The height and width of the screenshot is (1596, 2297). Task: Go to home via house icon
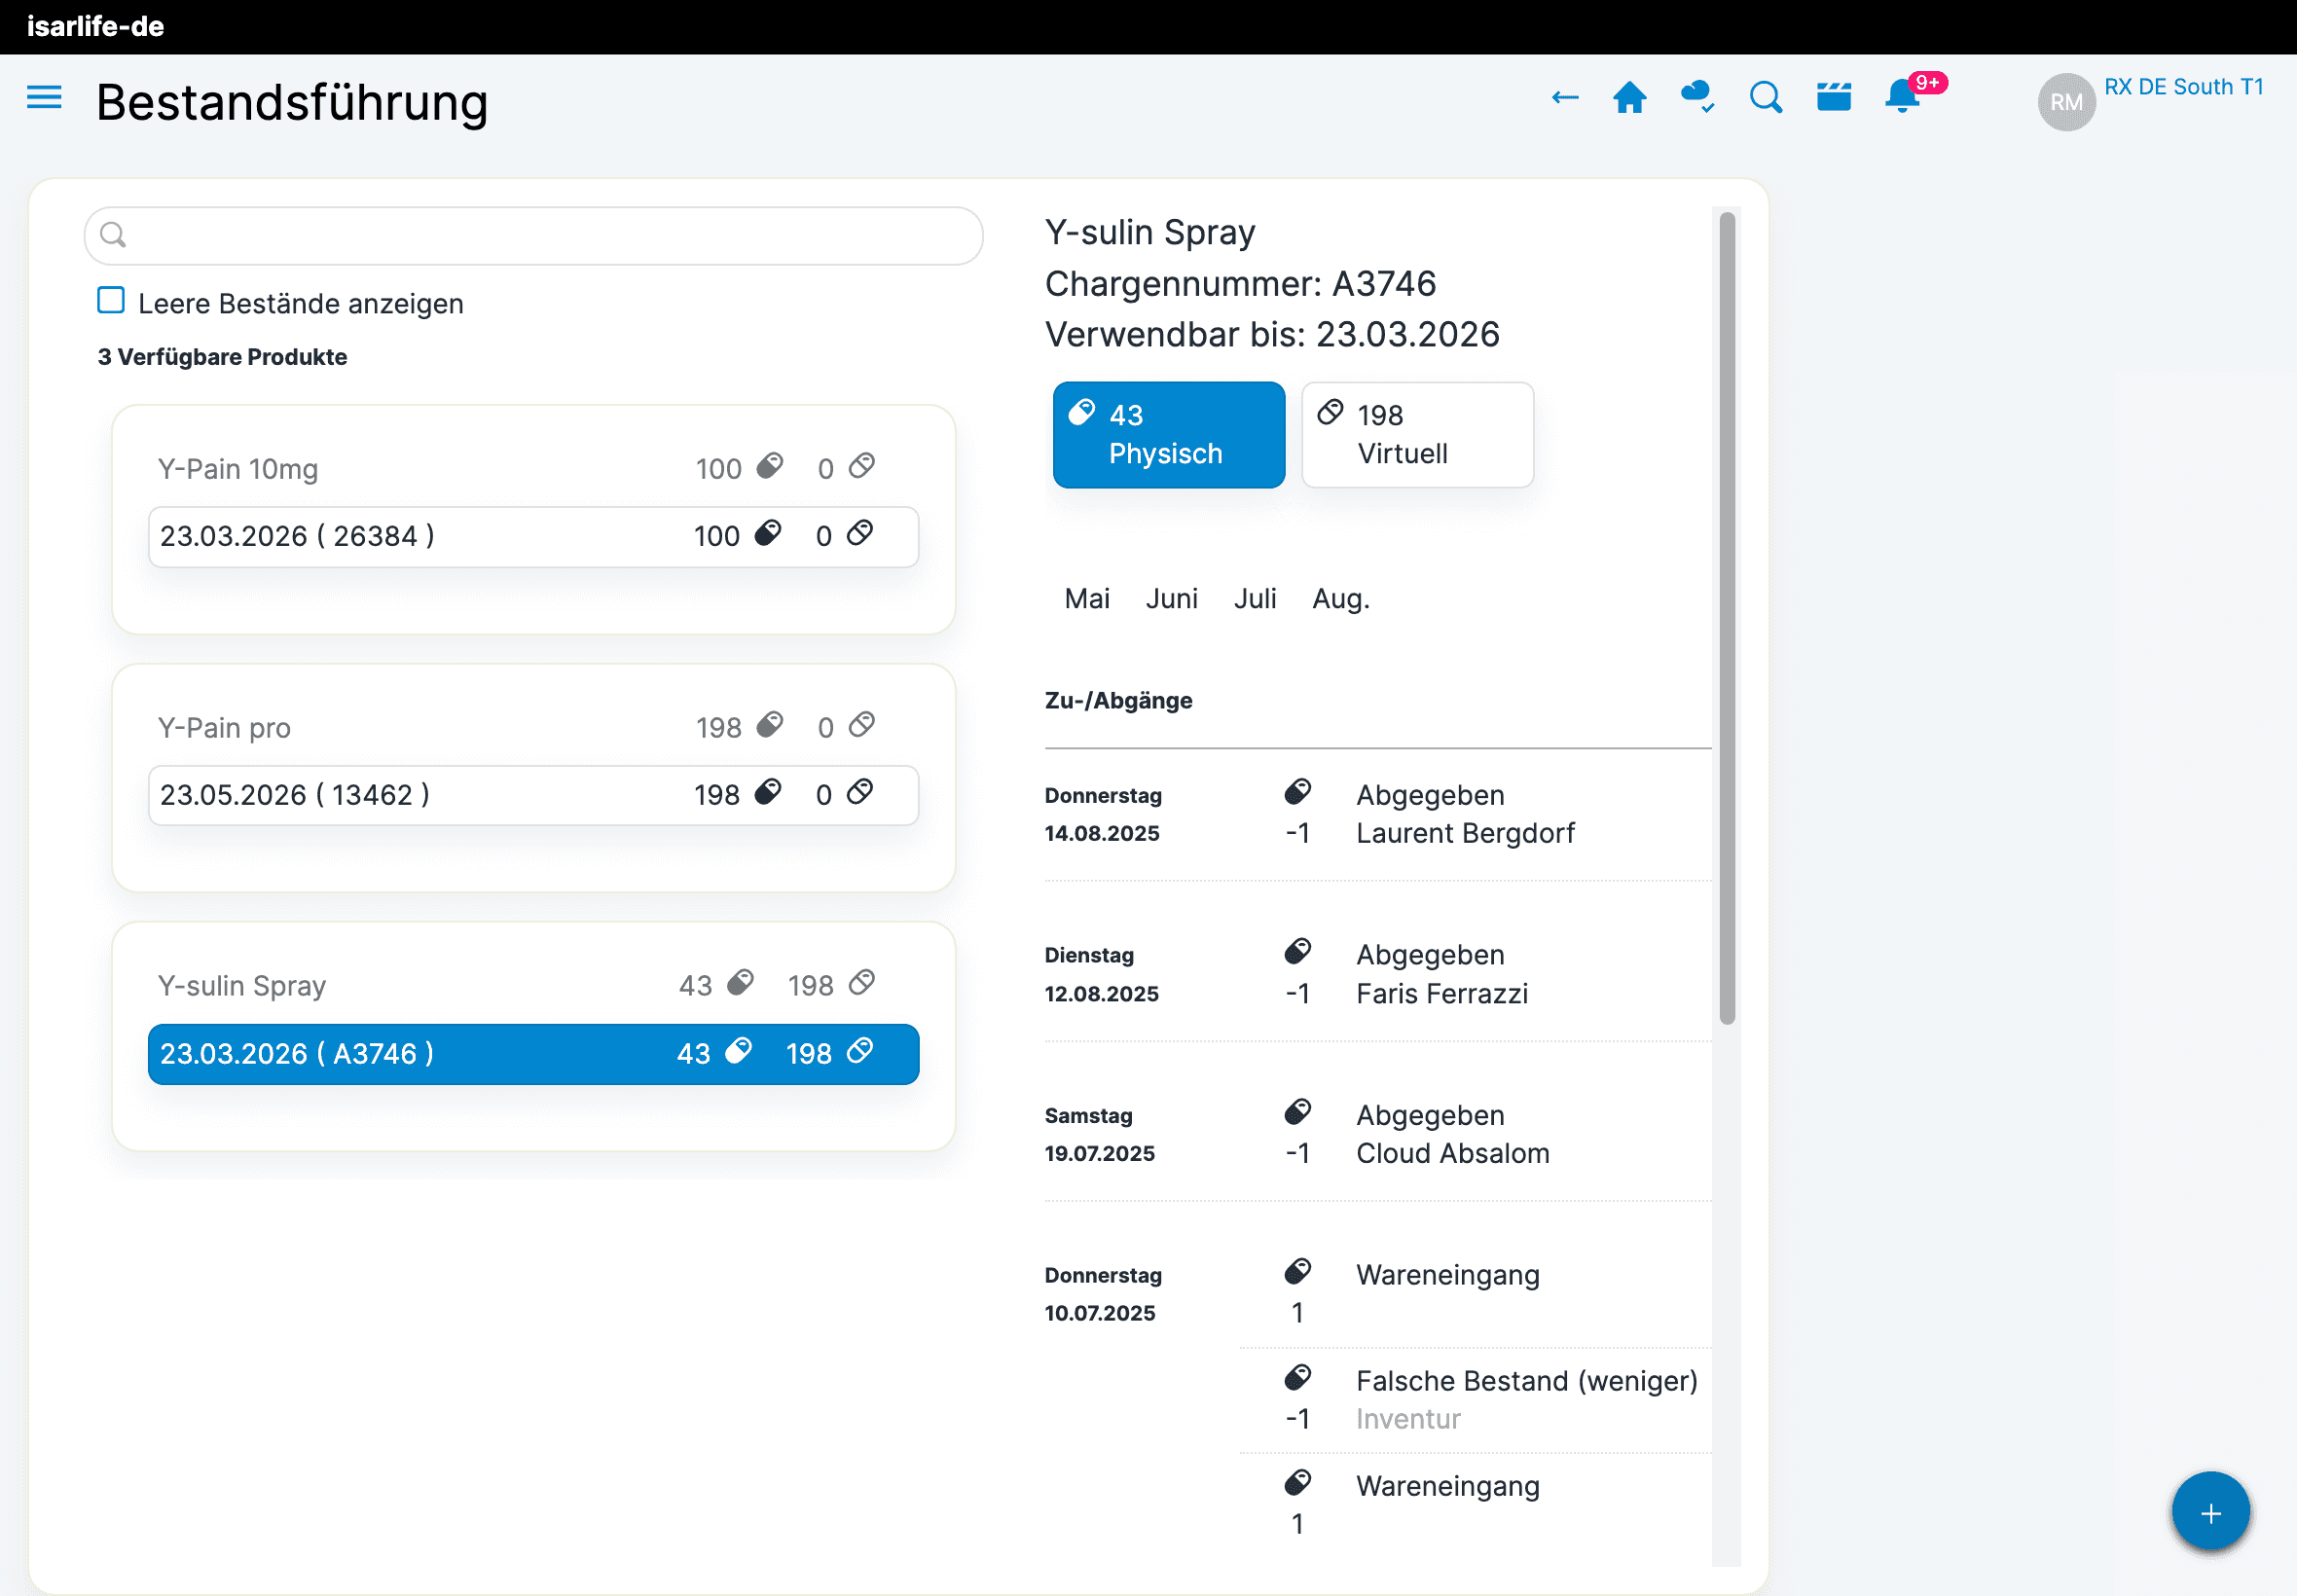click(1629, 98)
